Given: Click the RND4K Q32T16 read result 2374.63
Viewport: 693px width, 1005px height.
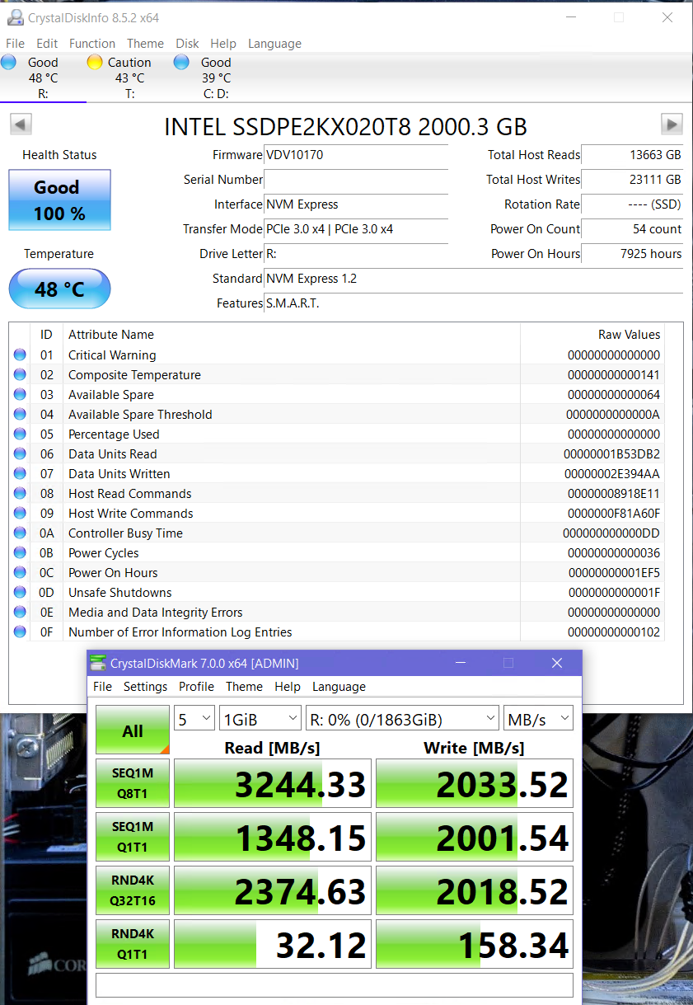Looking at the screenshot, I should click(x=273, y=890).
